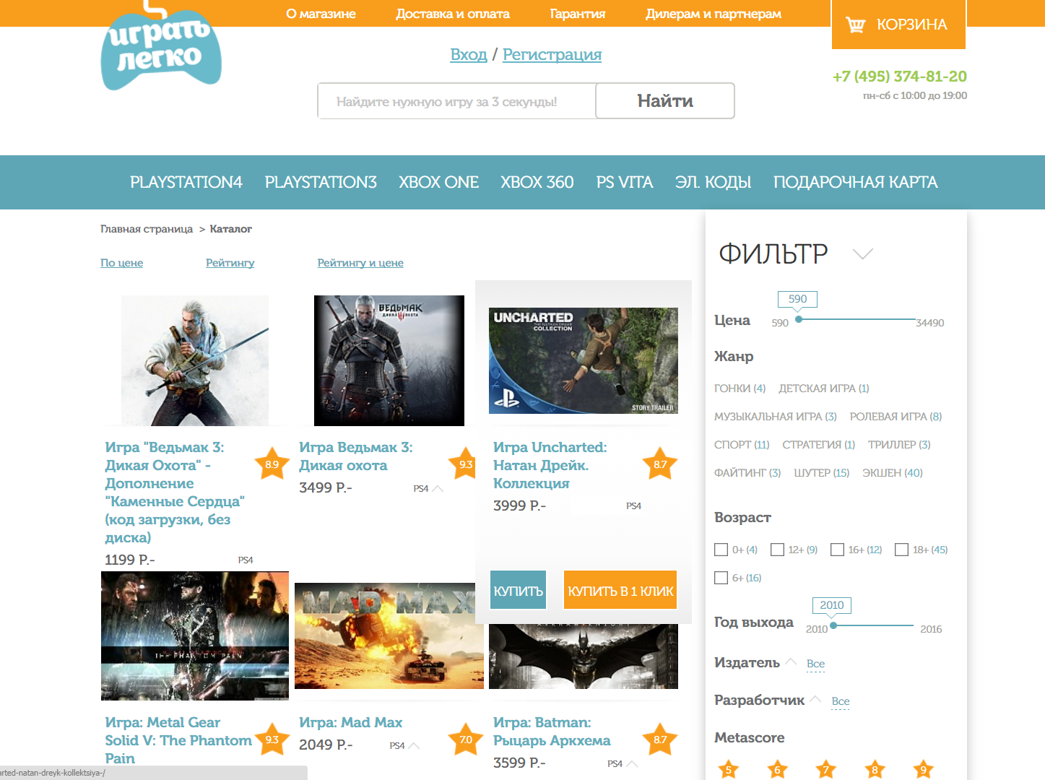This screenshot has width=1045, height=780.
Task: Filter by ГОНКИ (4) genre
Action: click(x=740, y=389)
